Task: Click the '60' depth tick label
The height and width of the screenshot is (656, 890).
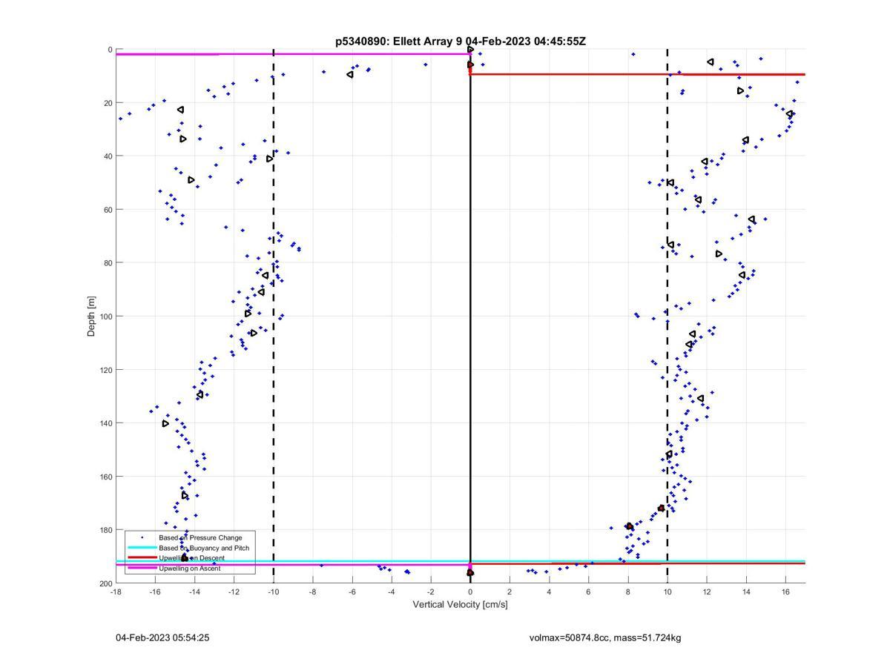Action: [x=108, y=210]
